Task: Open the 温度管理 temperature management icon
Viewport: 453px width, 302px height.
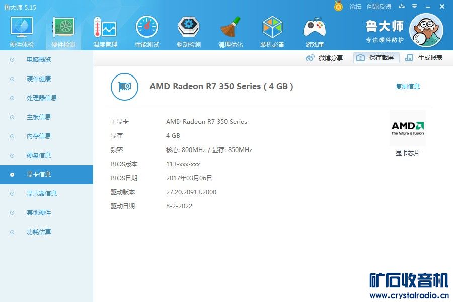Action: 105,27
